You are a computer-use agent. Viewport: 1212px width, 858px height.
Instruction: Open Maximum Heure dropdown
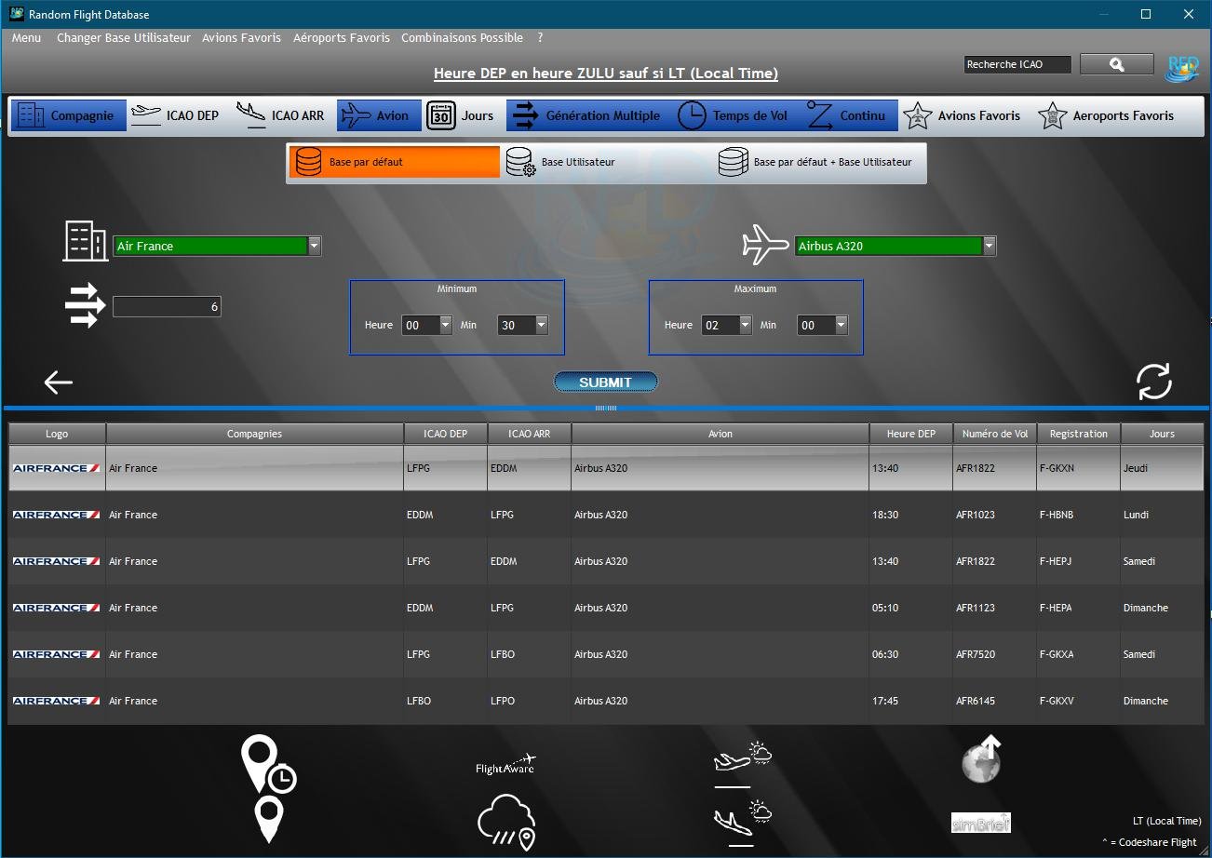pyautogui.click(x=745, y=325)
